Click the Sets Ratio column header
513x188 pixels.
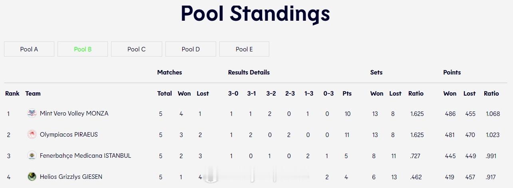click(x=416, y=94)
